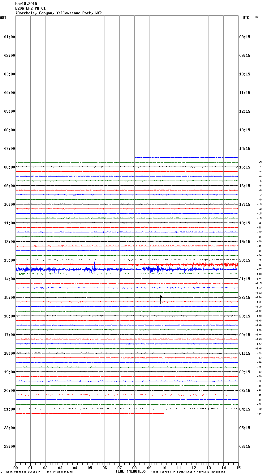The width and height of the screenshot is (263, 476).
Task: Click the 12:15 UTC time label
Action: (x=245, y=111)
